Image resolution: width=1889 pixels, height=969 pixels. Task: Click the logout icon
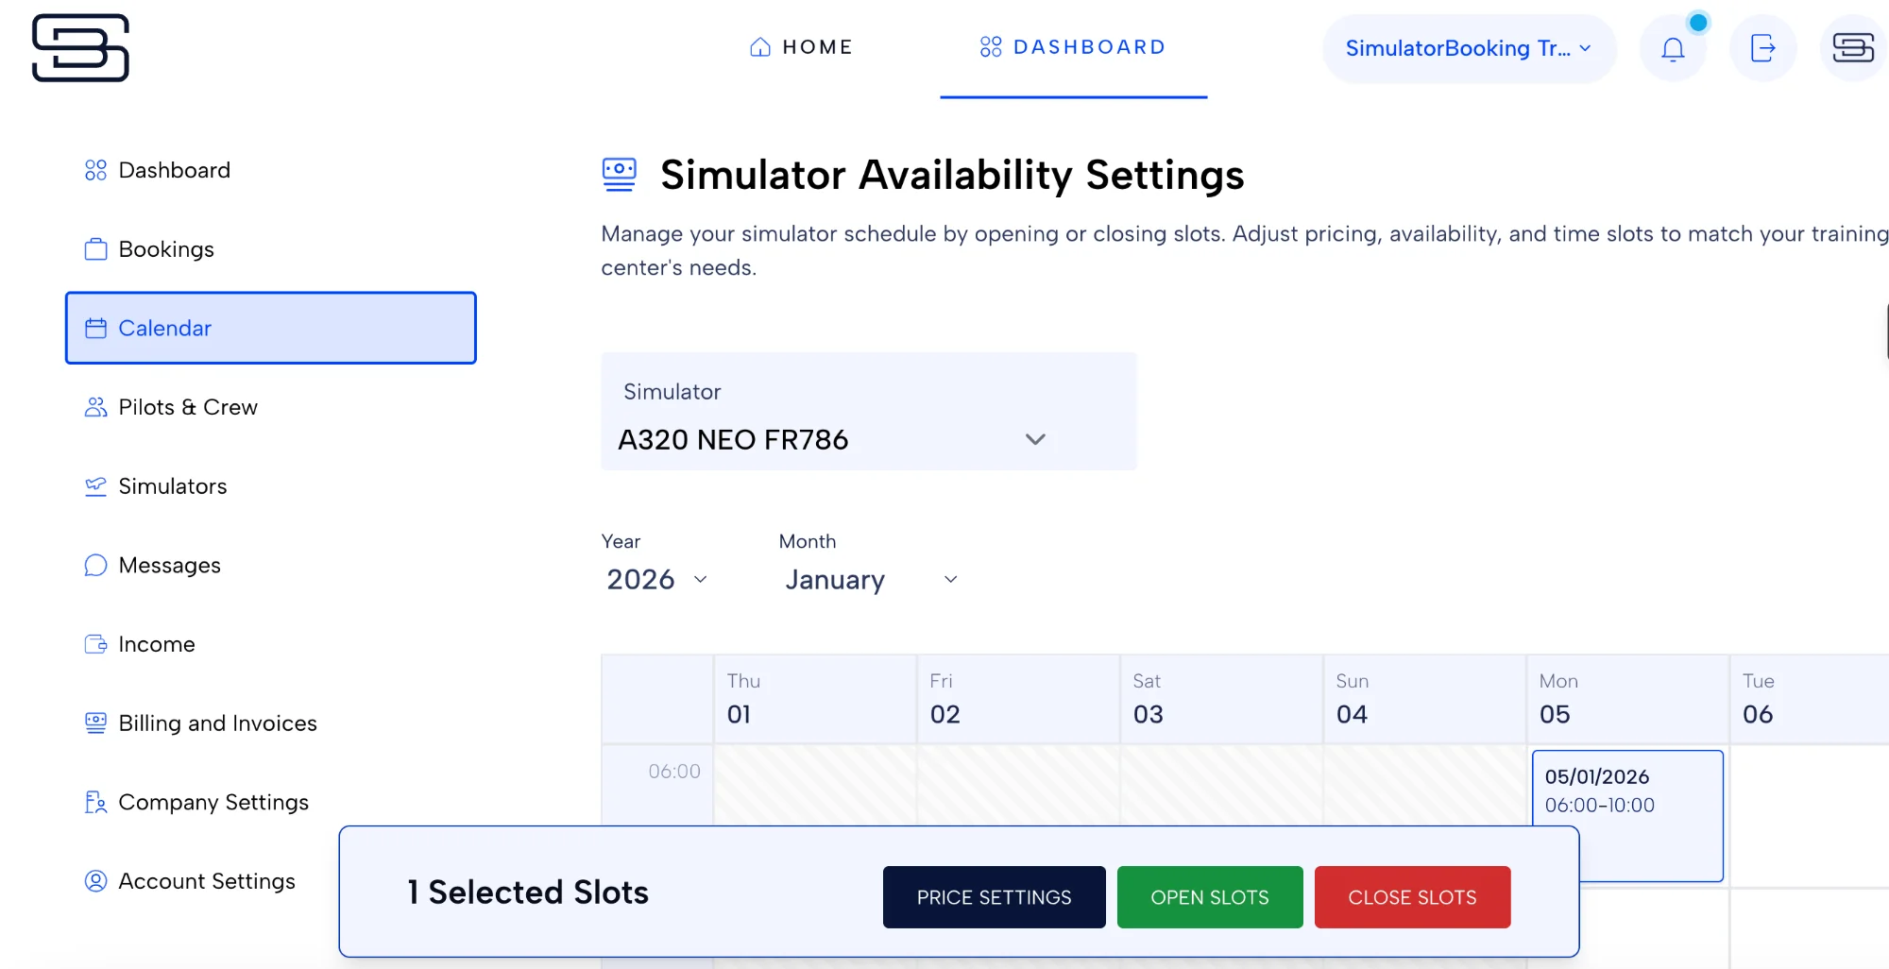[x=1762, y=48]
